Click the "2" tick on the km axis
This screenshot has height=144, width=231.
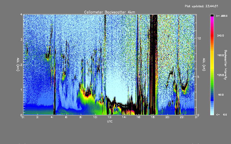[x=21, y=65]
